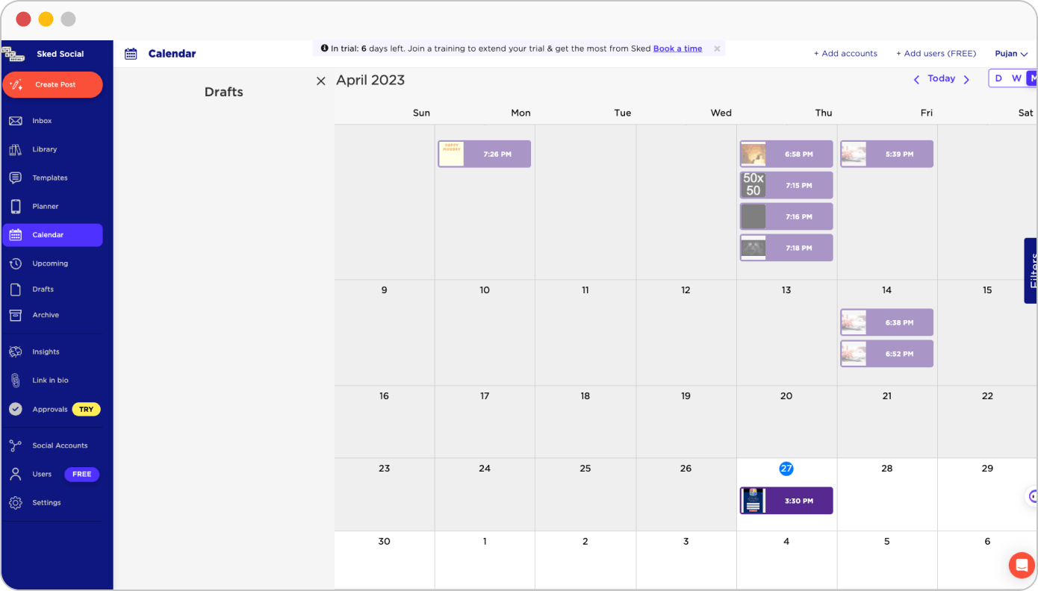1038x591 pixels.
Task: Switch to Day view
Action: (x=998, y=78)
